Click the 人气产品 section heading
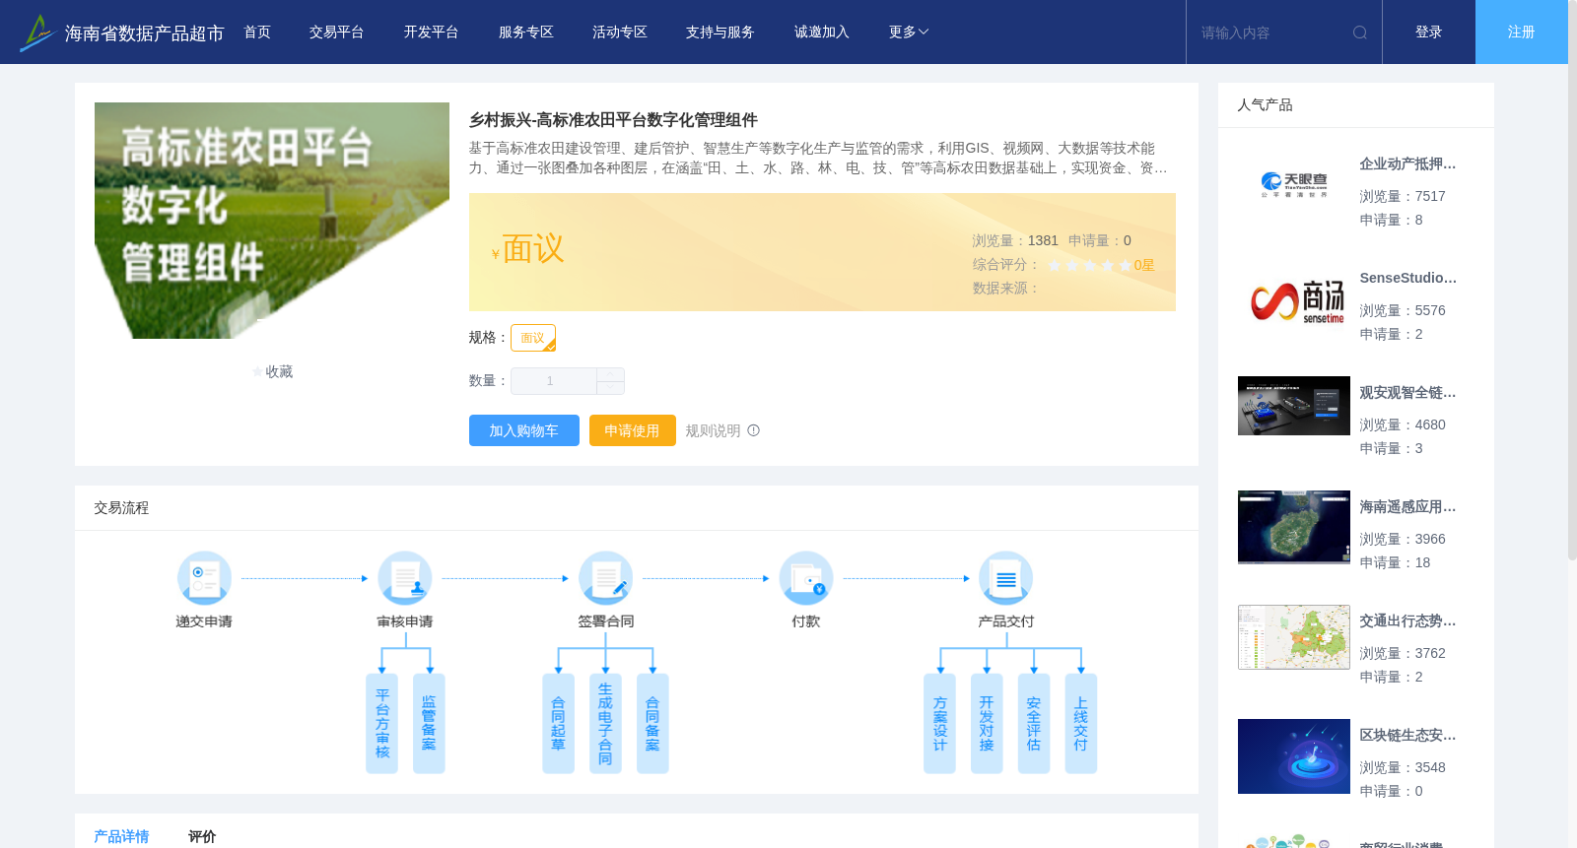Viewport: 1577px width, 848px height. click(1265, 105)
